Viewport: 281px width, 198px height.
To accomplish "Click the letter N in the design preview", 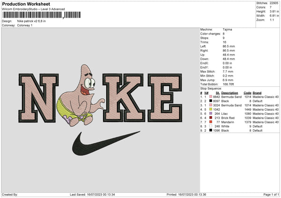I will pyautogui.click(x=38, y=98).
